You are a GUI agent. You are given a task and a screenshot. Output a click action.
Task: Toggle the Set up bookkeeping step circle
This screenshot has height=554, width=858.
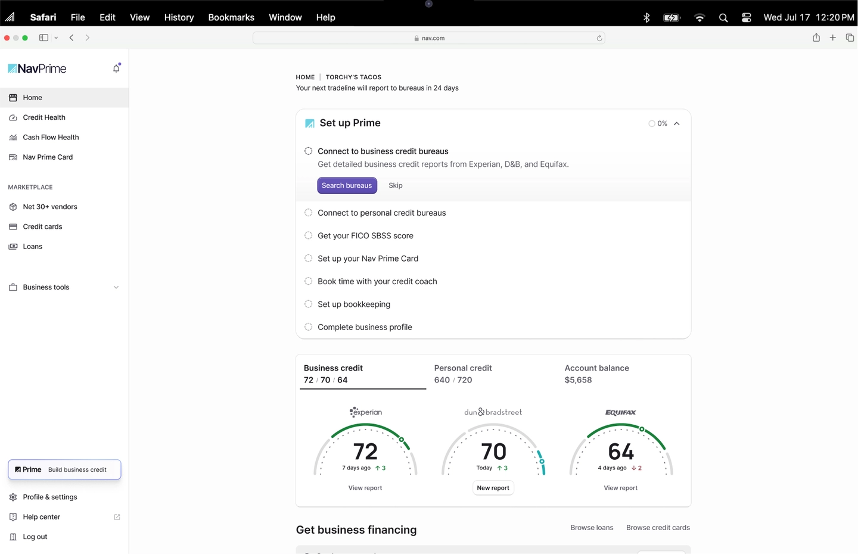click(309, 304)
